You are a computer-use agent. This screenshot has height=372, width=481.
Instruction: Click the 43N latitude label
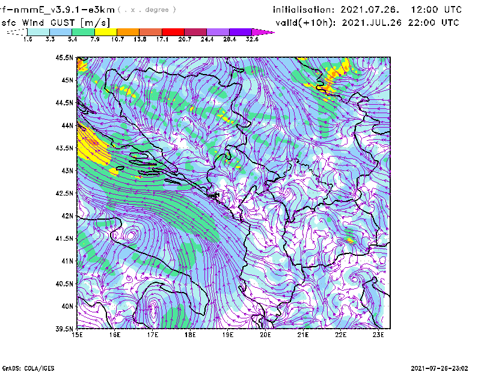click(67, 170)
